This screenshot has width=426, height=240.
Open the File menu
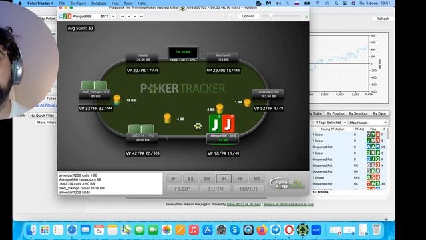tap(62, 3)
